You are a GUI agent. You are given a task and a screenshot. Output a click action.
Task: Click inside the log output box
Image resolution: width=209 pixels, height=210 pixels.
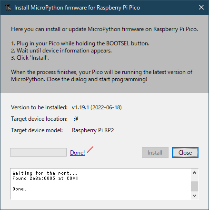click(100, 184)
